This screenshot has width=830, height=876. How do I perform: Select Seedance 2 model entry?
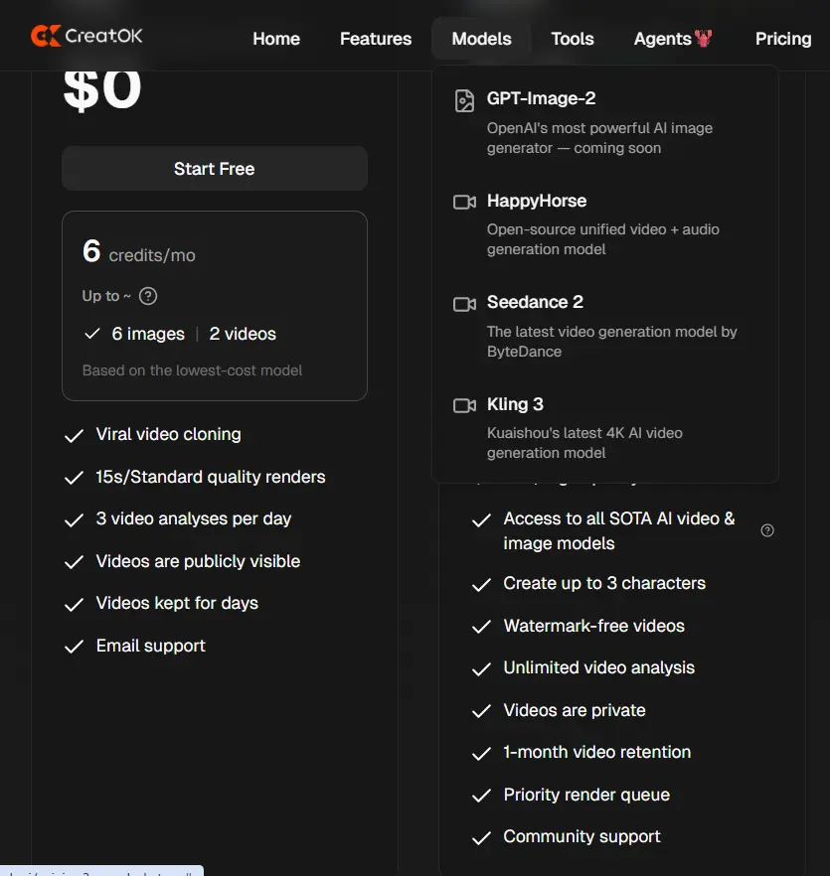(605, 326)
